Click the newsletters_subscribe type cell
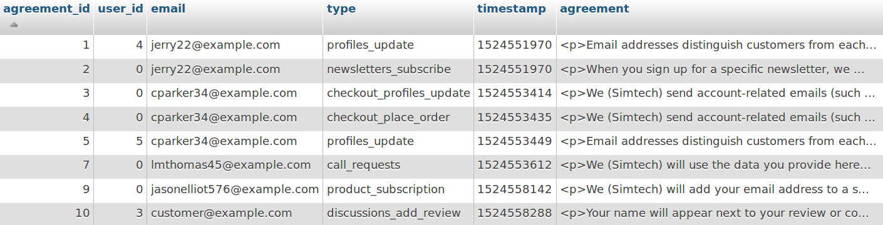 click(398, 69)
